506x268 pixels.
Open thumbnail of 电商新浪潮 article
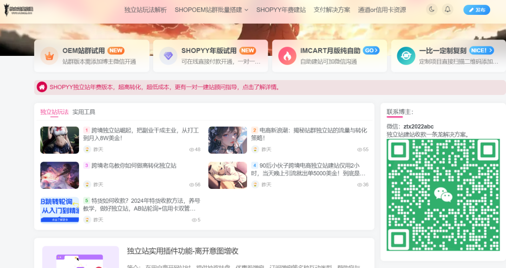tap(227, 140)
